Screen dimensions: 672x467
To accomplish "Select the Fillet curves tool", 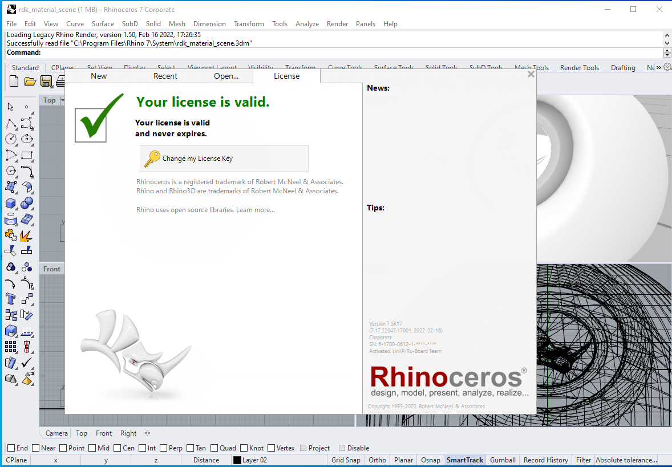I will 27,172.
